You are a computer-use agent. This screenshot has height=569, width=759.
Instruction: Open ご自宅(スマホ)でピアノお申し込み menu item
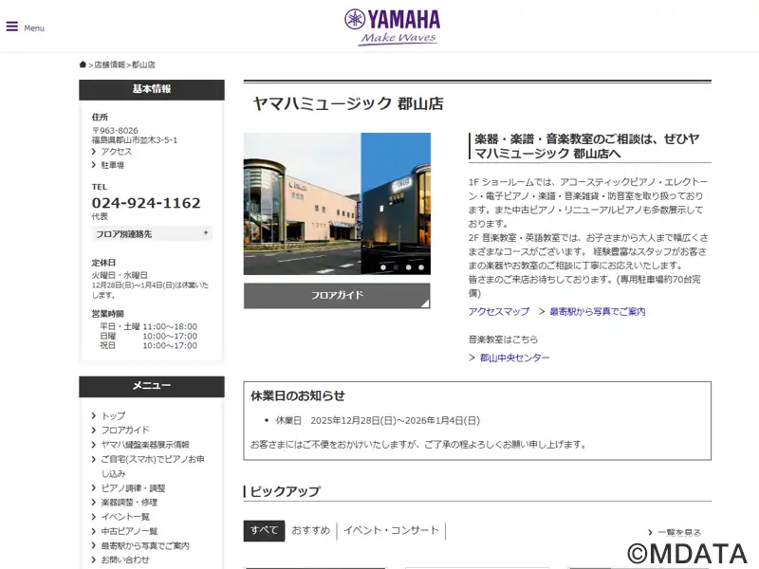pyautogui.click(x=153, y=466)
